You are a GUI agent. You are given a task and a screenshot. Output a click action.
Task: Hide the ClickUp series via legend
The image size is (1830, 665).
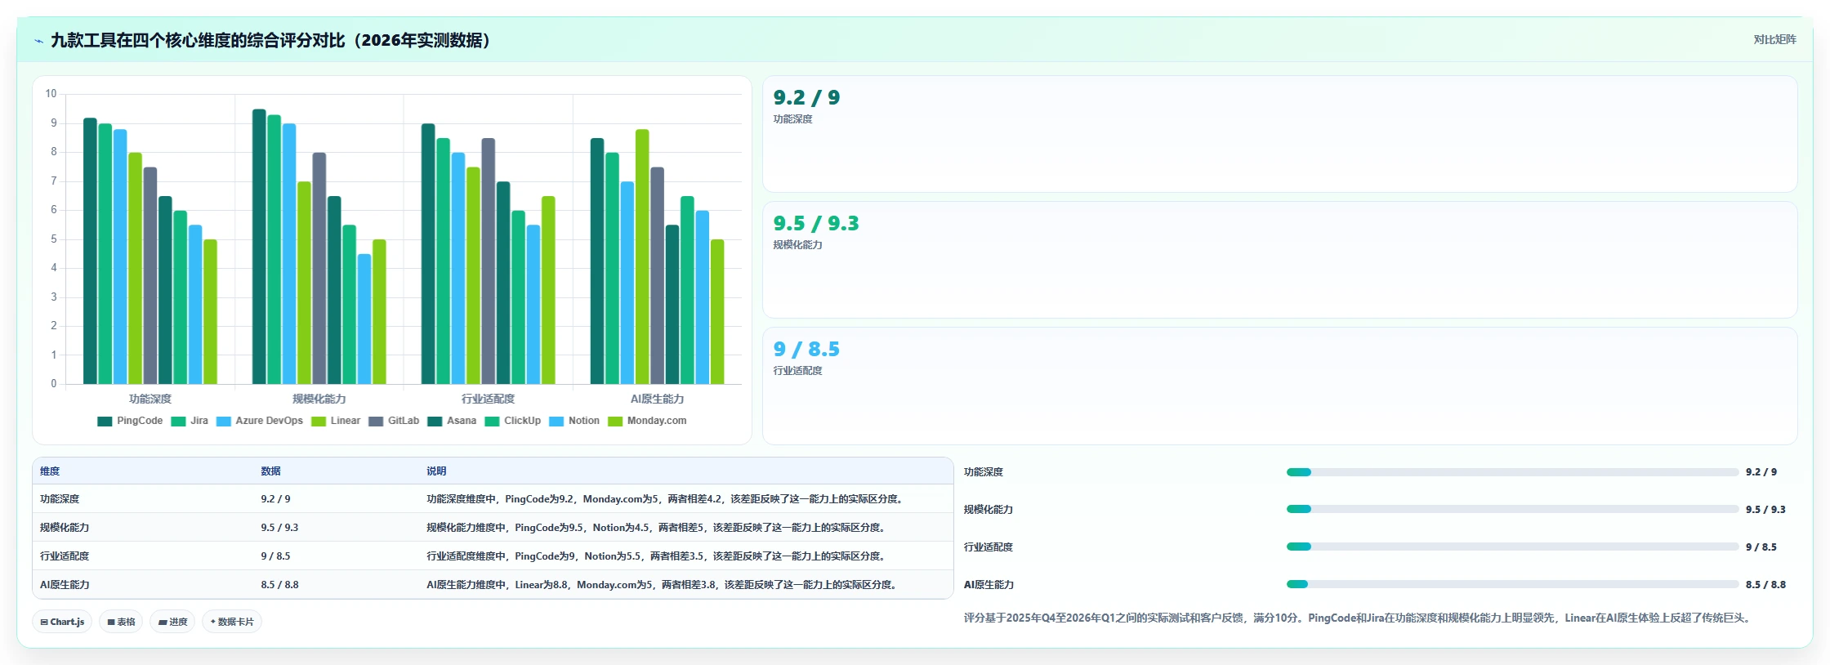tap(513, 422)
